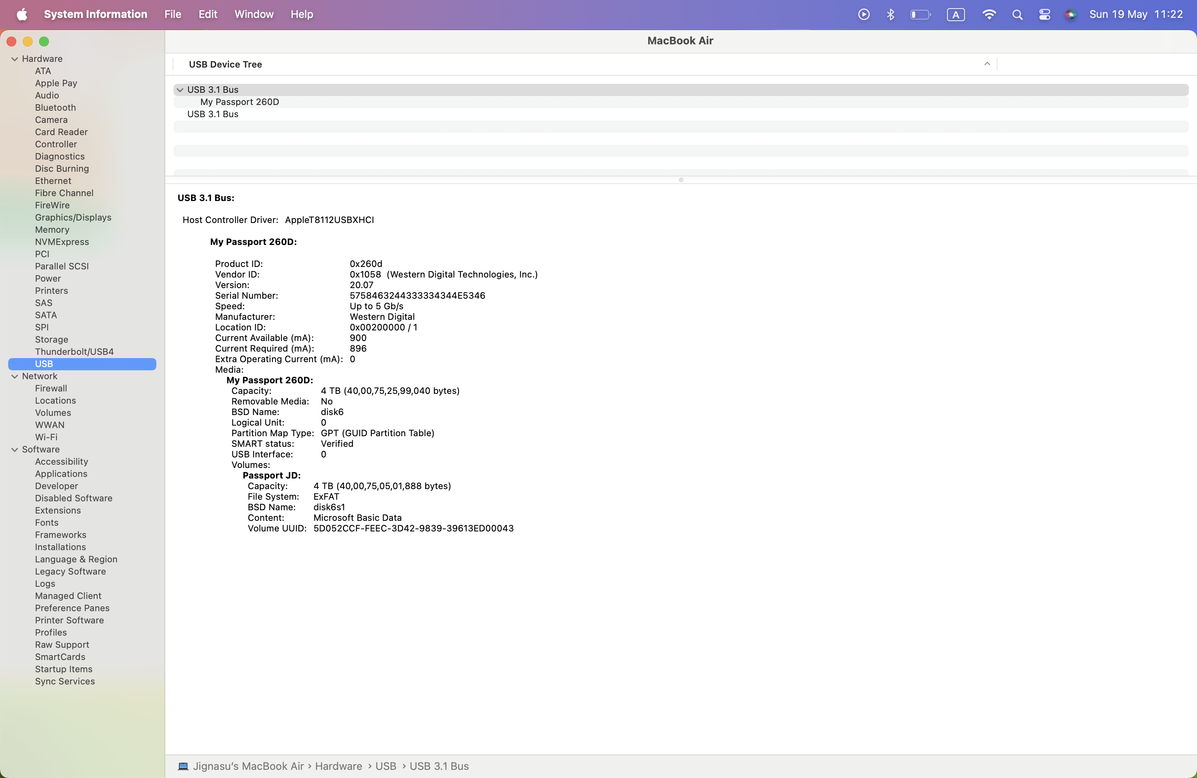Collapse the Hardware sidebar section

(x=15, y=59)
